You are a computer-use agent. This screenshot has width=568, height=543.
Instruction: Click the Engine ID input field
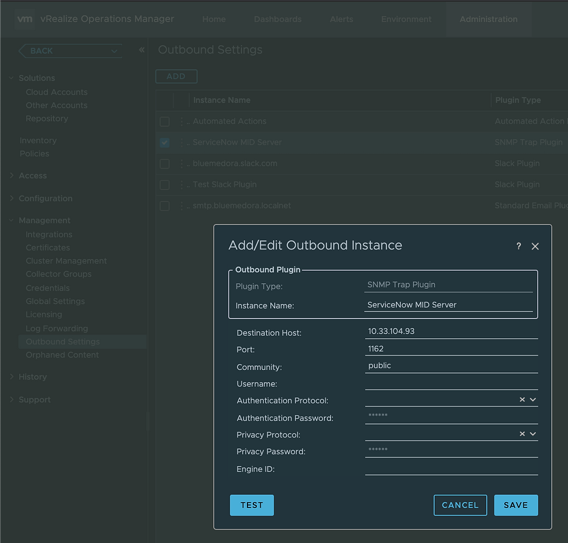coord(452,468)
